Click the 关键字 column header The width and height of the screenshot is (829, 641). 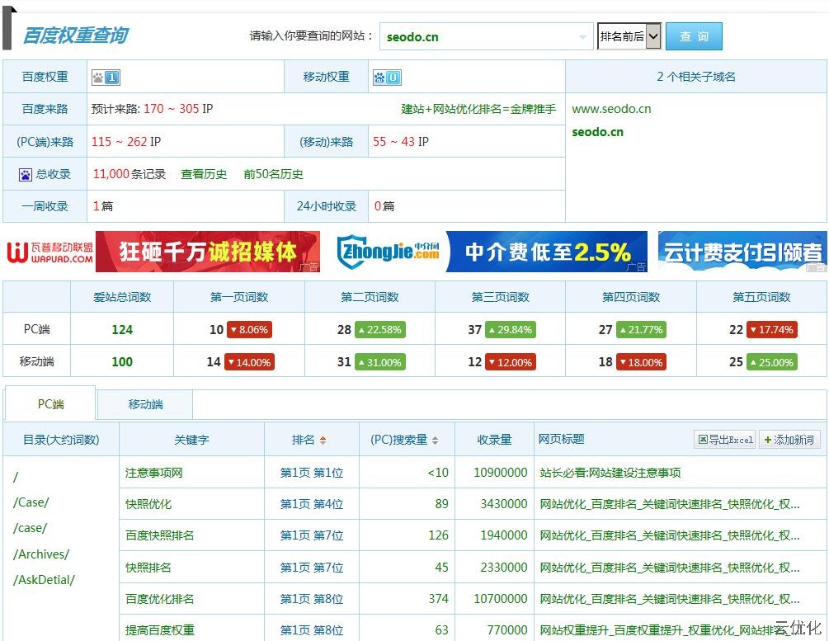click(191, 440)
